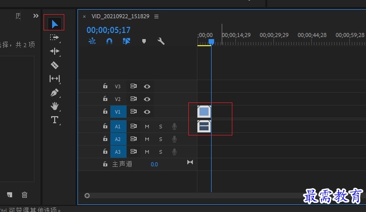Image resolution: width=366 pixels, height=212 pixels.
Task: Toggle sync lock for A2
Action: pos(133,139)
